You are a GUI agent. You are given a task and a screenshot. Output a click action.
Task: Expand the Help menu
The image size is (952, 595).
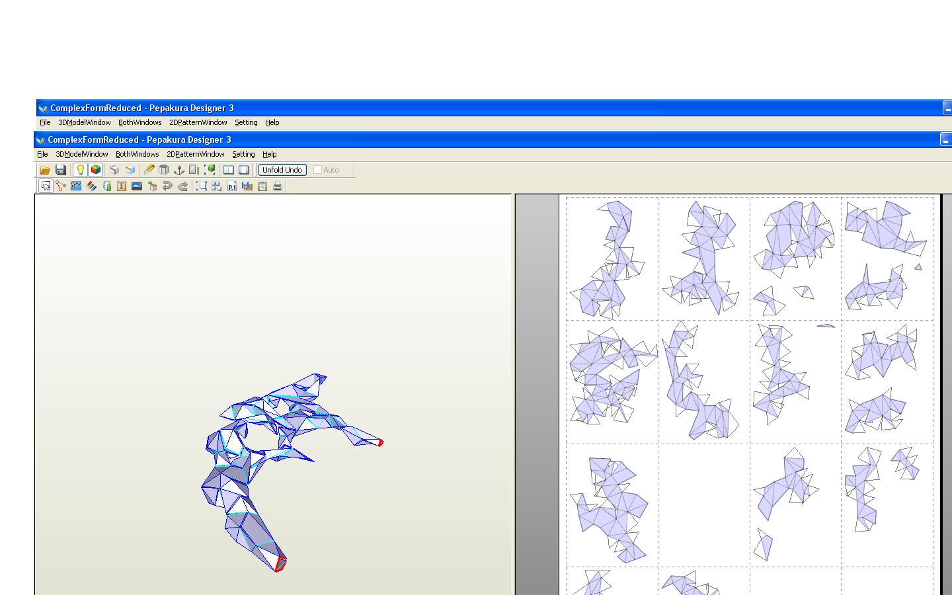point(269,154)
